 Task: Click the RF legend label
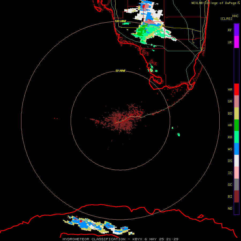click(x=230, y=30)
